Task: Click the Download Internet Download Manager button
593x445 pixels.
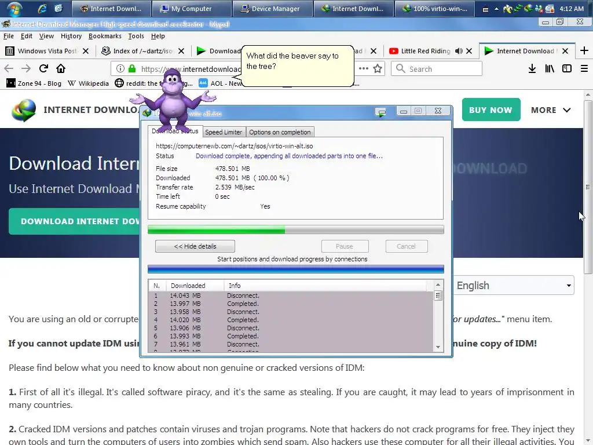Action: [x=74, y=221]
